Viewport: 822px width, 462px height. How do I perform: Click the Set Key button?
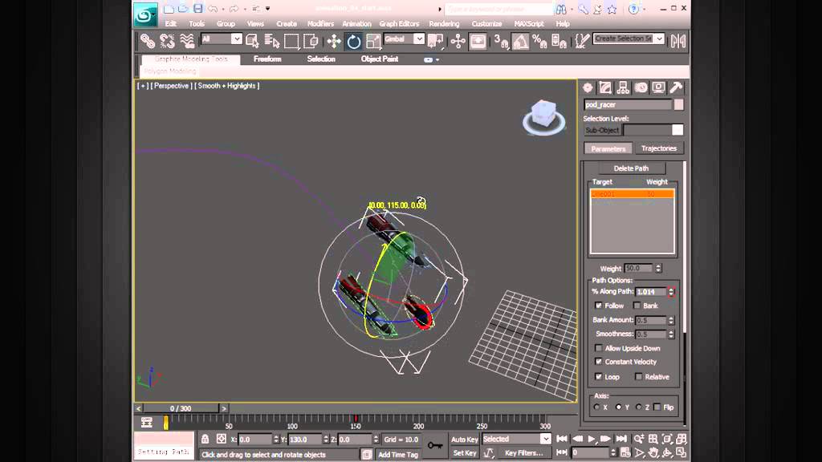(x=465, y=452)
